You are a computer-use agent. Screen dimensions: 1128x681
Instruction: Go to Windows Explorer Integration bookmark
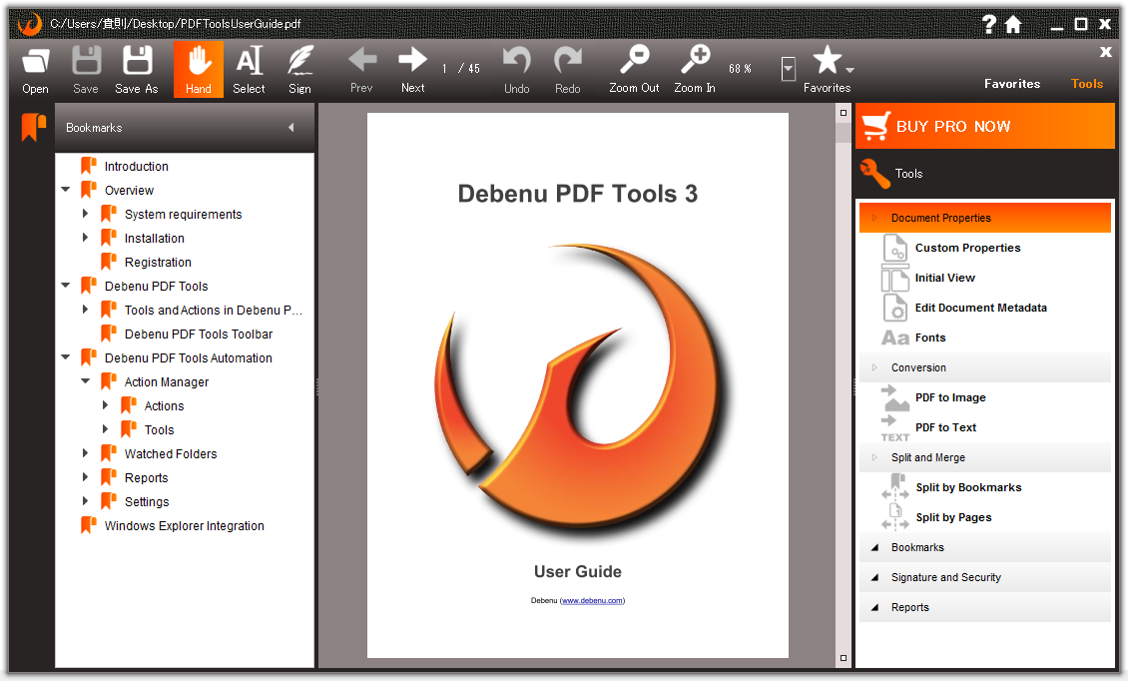point(184,526)
